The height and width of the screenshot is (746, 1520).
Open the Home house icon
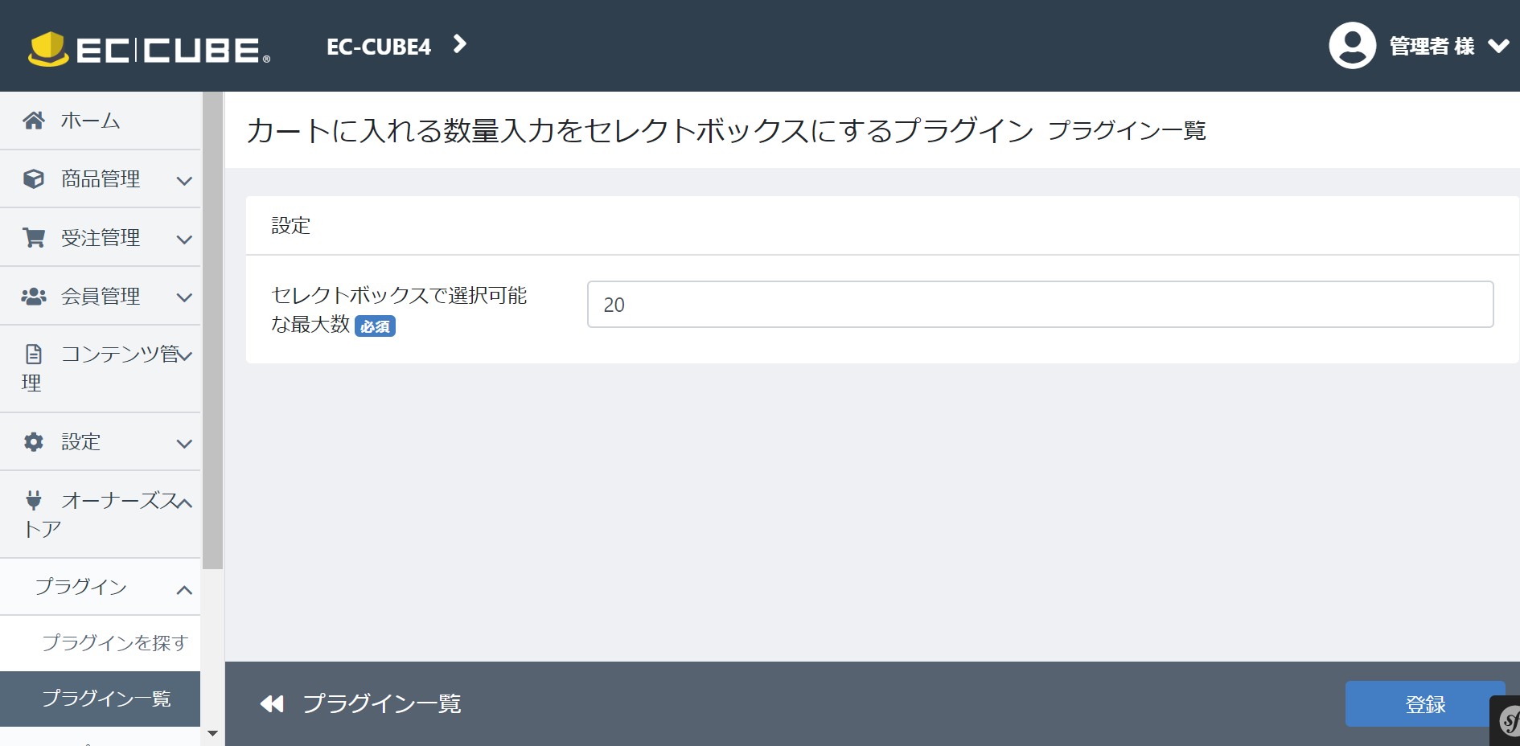coord(34,121)
